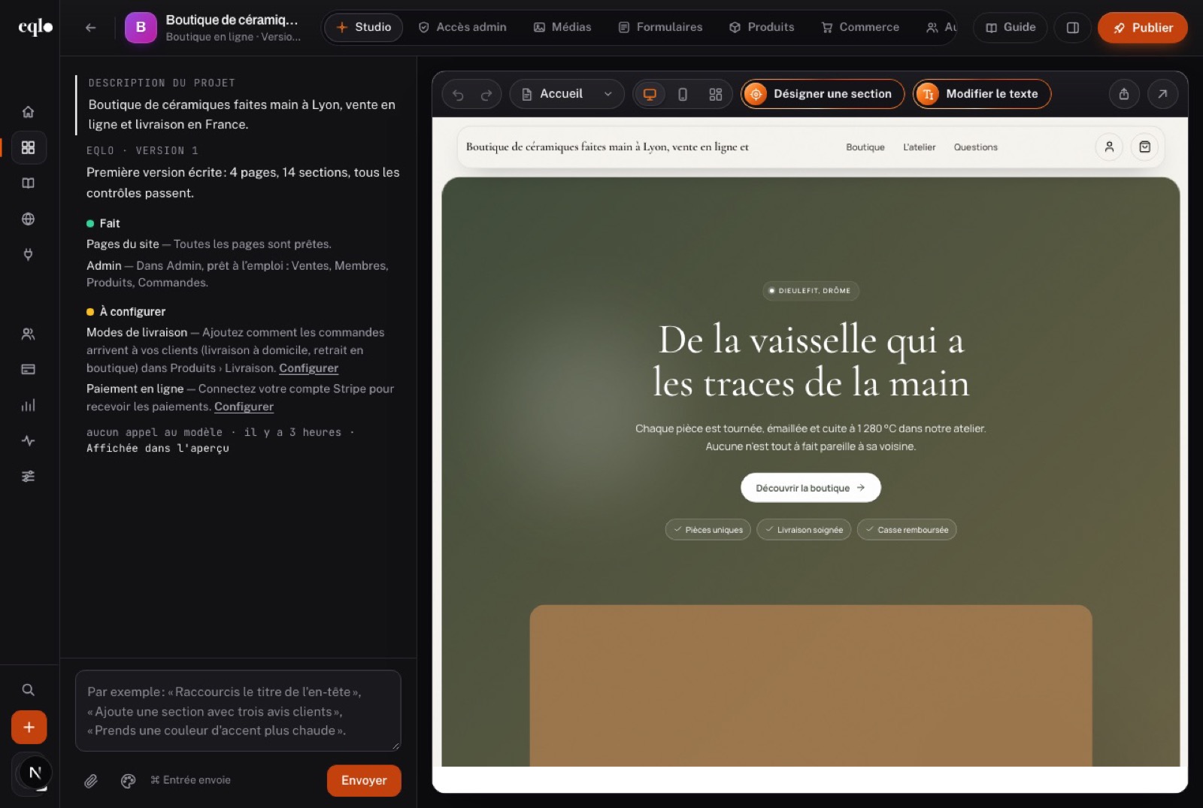Toggle Modifier le texte mode
1203x808 pixels.
981,94
